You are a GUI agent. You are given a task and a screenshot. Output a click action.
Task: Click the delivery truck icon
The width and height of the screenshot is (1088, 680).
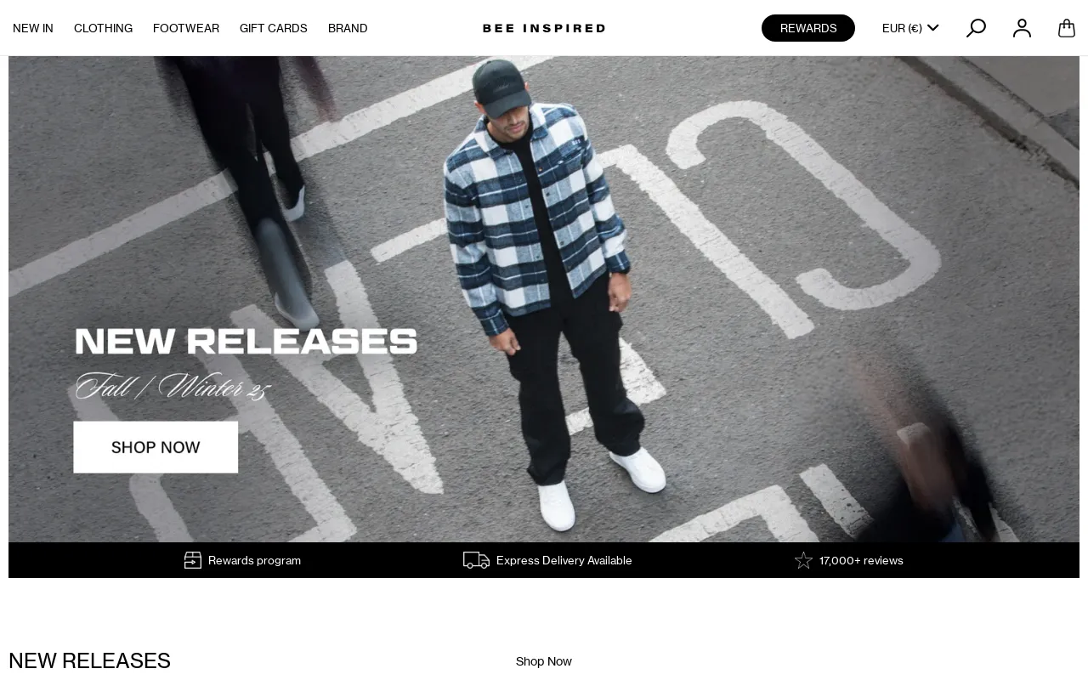pyautogui.click(x=476, y=560)
